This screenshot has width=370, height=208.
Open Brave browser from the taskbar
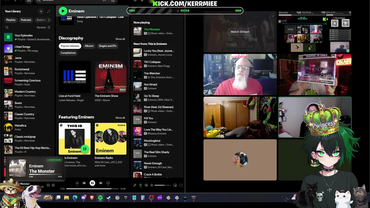pos(92,198)
